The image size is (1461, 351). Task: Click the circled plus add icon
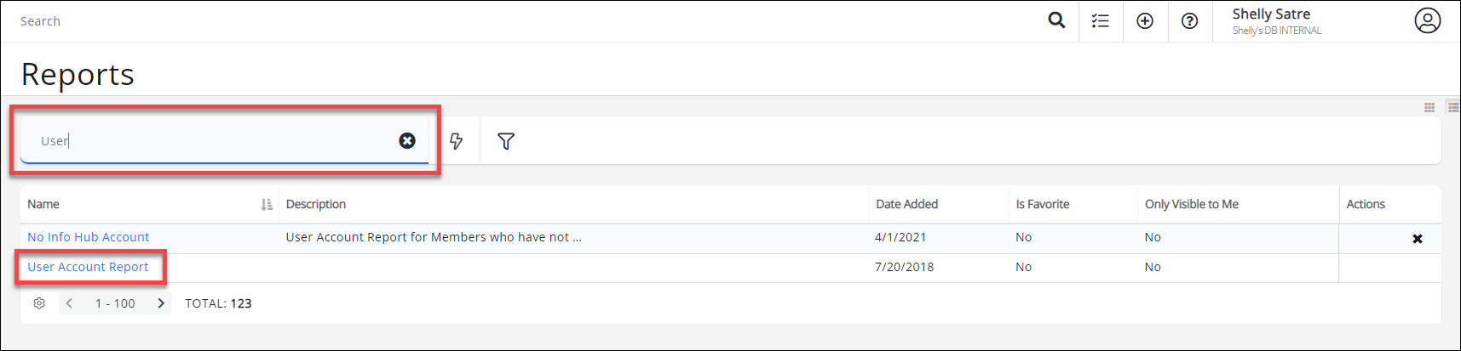click(x=1145, y=21)
